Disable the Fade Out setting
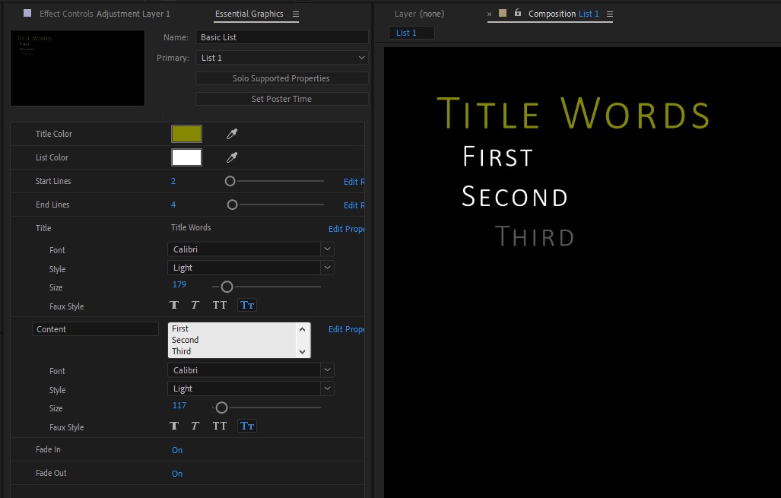Screen dimensions: 781x498 [x=177, y=473]
